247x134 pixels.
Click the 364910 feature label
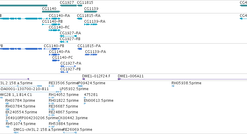(x=12, y=118)
